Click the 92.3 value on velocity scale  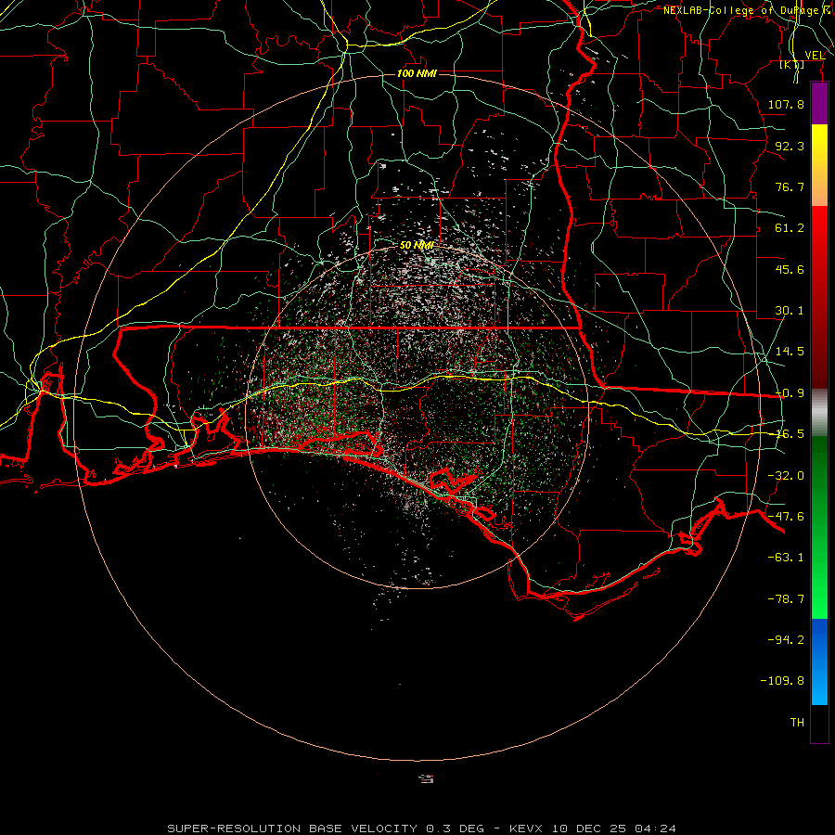(x=790, y=146)
